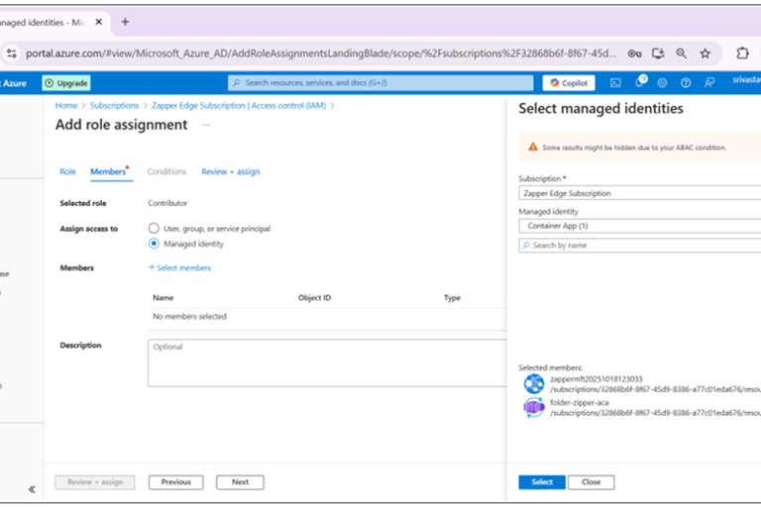This screenshot has height=507, width=761.
Task: Click the Close button in the identities panel
Action: (x=592, y=482)
